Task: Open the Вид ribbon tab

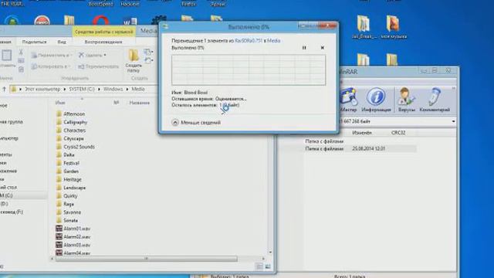Action: click(62, 42)
